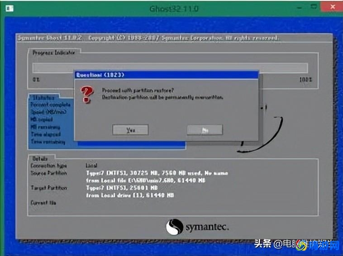This screenshot has width=343, height=256.
Task: Click the Time elapsed label
Action: click(x=46, y=134)
